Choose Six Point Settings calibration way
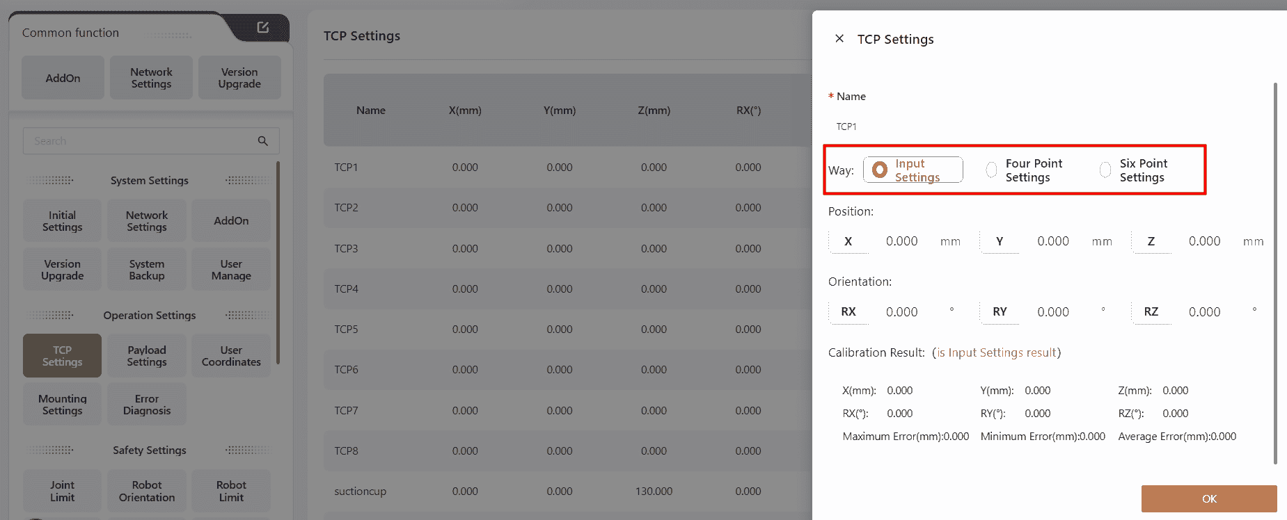 click(1105, 170)
